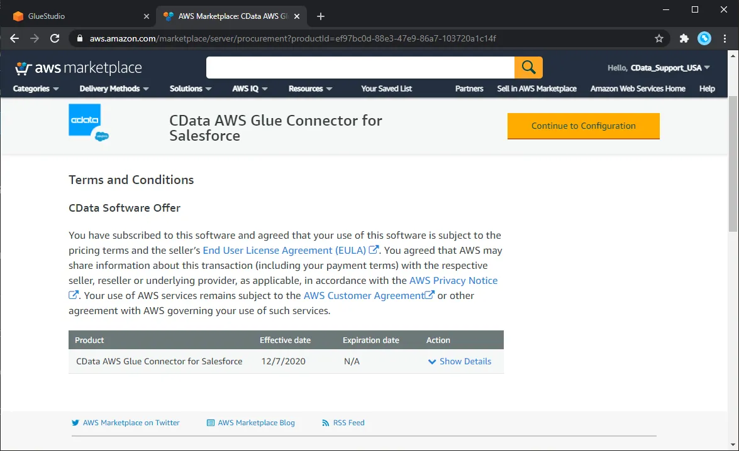Open the End User License Agreement link
Viewport: 739px width, 451px height.
pyautogui.click(x=284, y=250)
